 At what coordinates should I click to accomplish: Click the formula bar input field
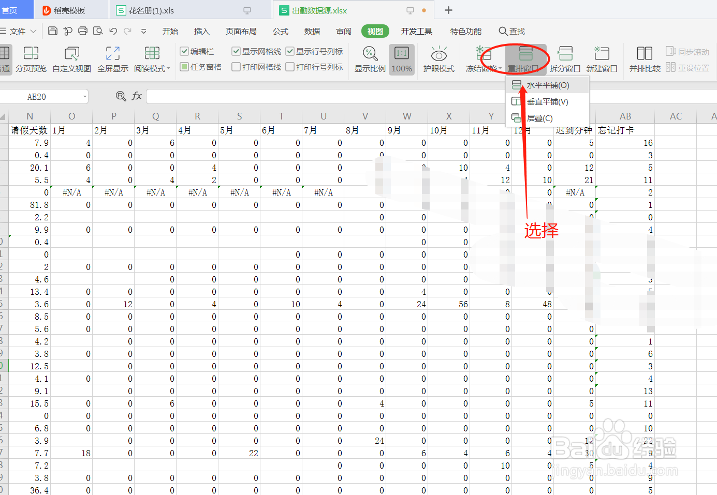[x=431, y=97]
